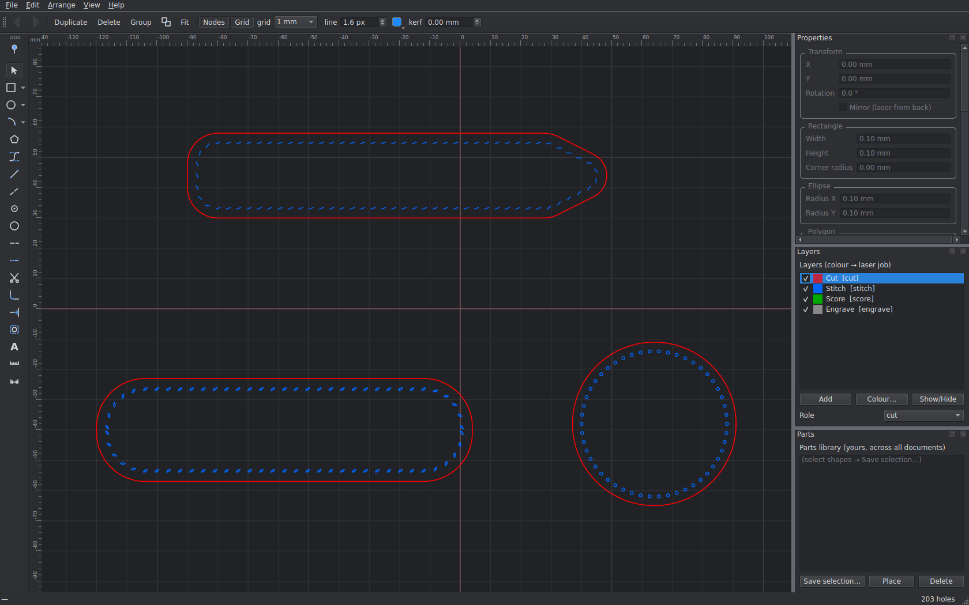Viewport: 969px width, 605px height.
Task: Pick the offset outline tool
Action: click(x=14, y=330)
